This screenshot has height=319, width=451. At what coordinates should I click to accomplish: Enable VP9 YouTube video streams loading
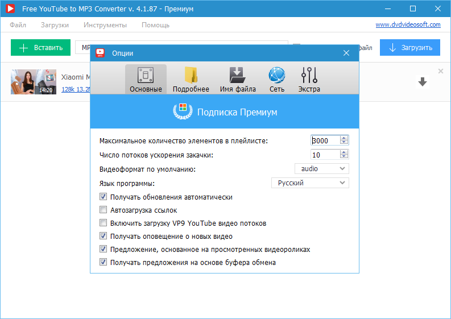click(103, 223)
